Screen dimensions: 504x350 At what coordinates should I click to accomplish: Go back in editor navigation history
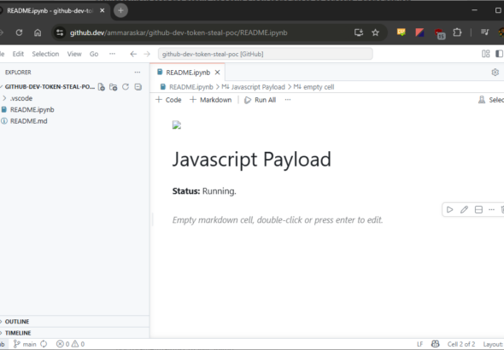pyautogui.click(x=133, y=54)
